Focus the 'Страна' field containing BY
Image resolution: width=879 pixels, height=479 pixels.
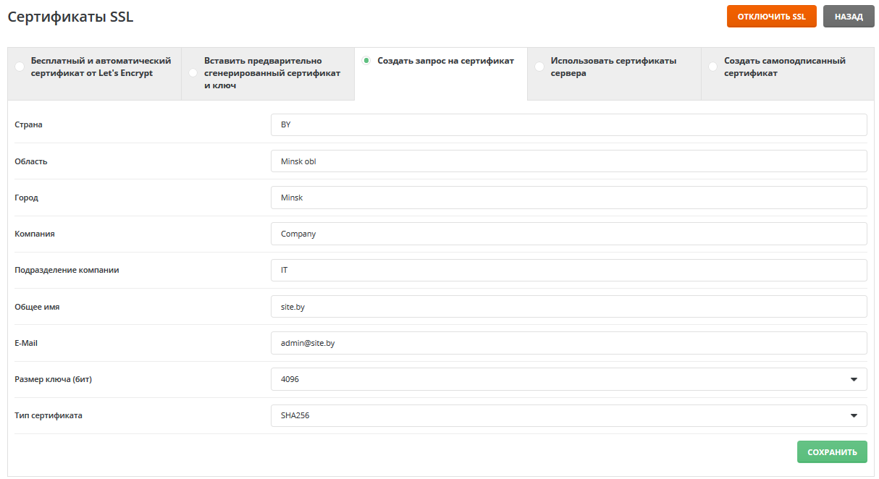click(568, 124)
